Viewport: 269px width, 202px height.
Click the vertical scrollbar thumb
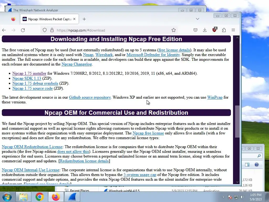(x=237, y=122)
